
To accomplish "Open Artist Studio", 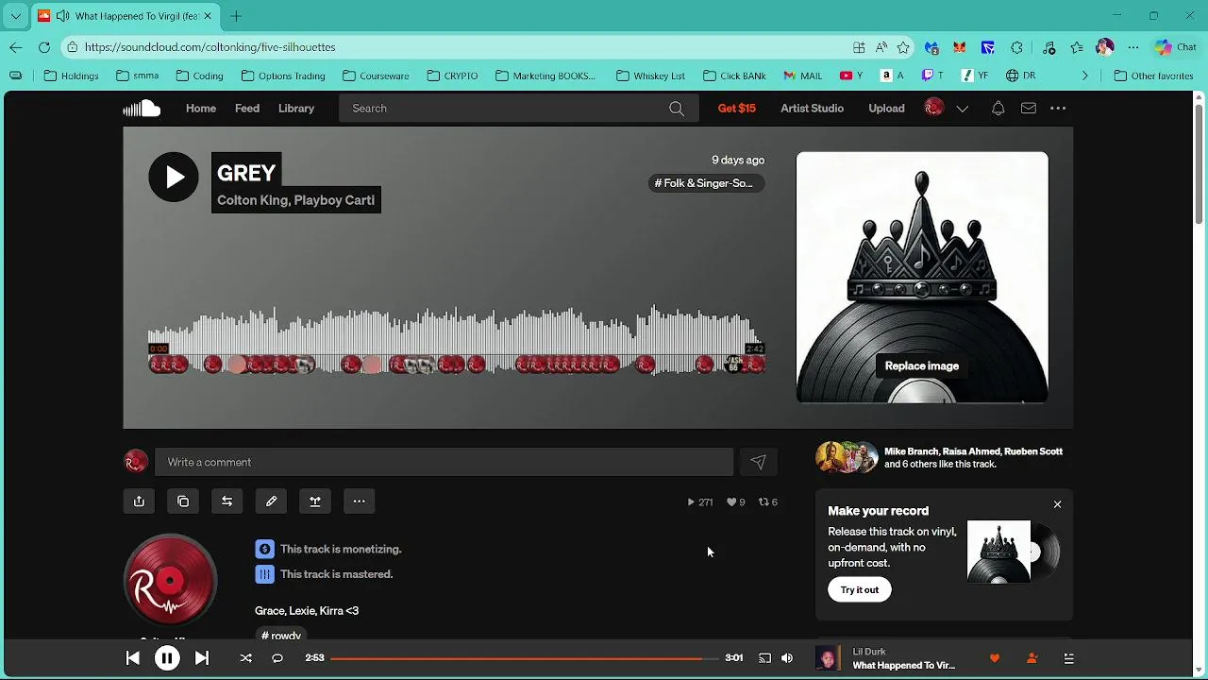I will tap(812, 109).
